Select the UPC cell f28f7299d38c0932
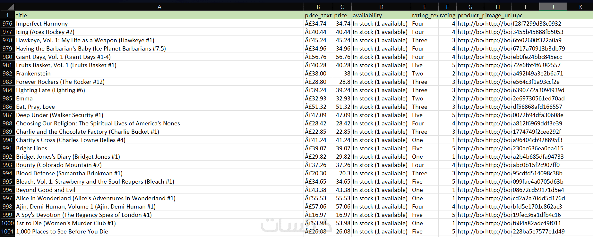Screen dimensions: 593x237 (x=539, y=24)
